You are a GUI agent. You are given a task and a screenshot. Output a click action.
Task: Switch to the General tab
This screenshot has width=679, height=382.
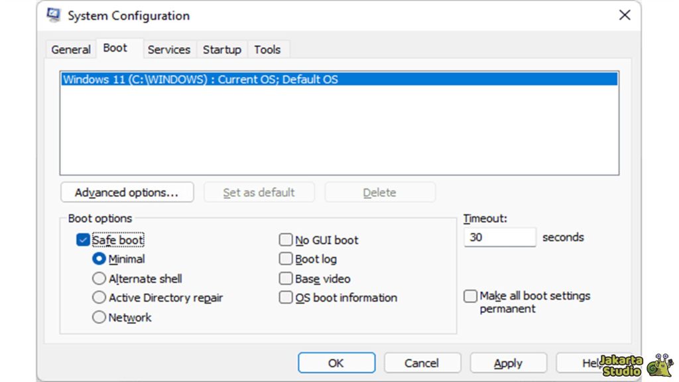tap(70, 49)
